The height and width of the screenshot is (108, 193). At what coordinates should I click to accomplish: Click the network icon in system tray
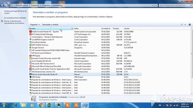tap(174, 105)
